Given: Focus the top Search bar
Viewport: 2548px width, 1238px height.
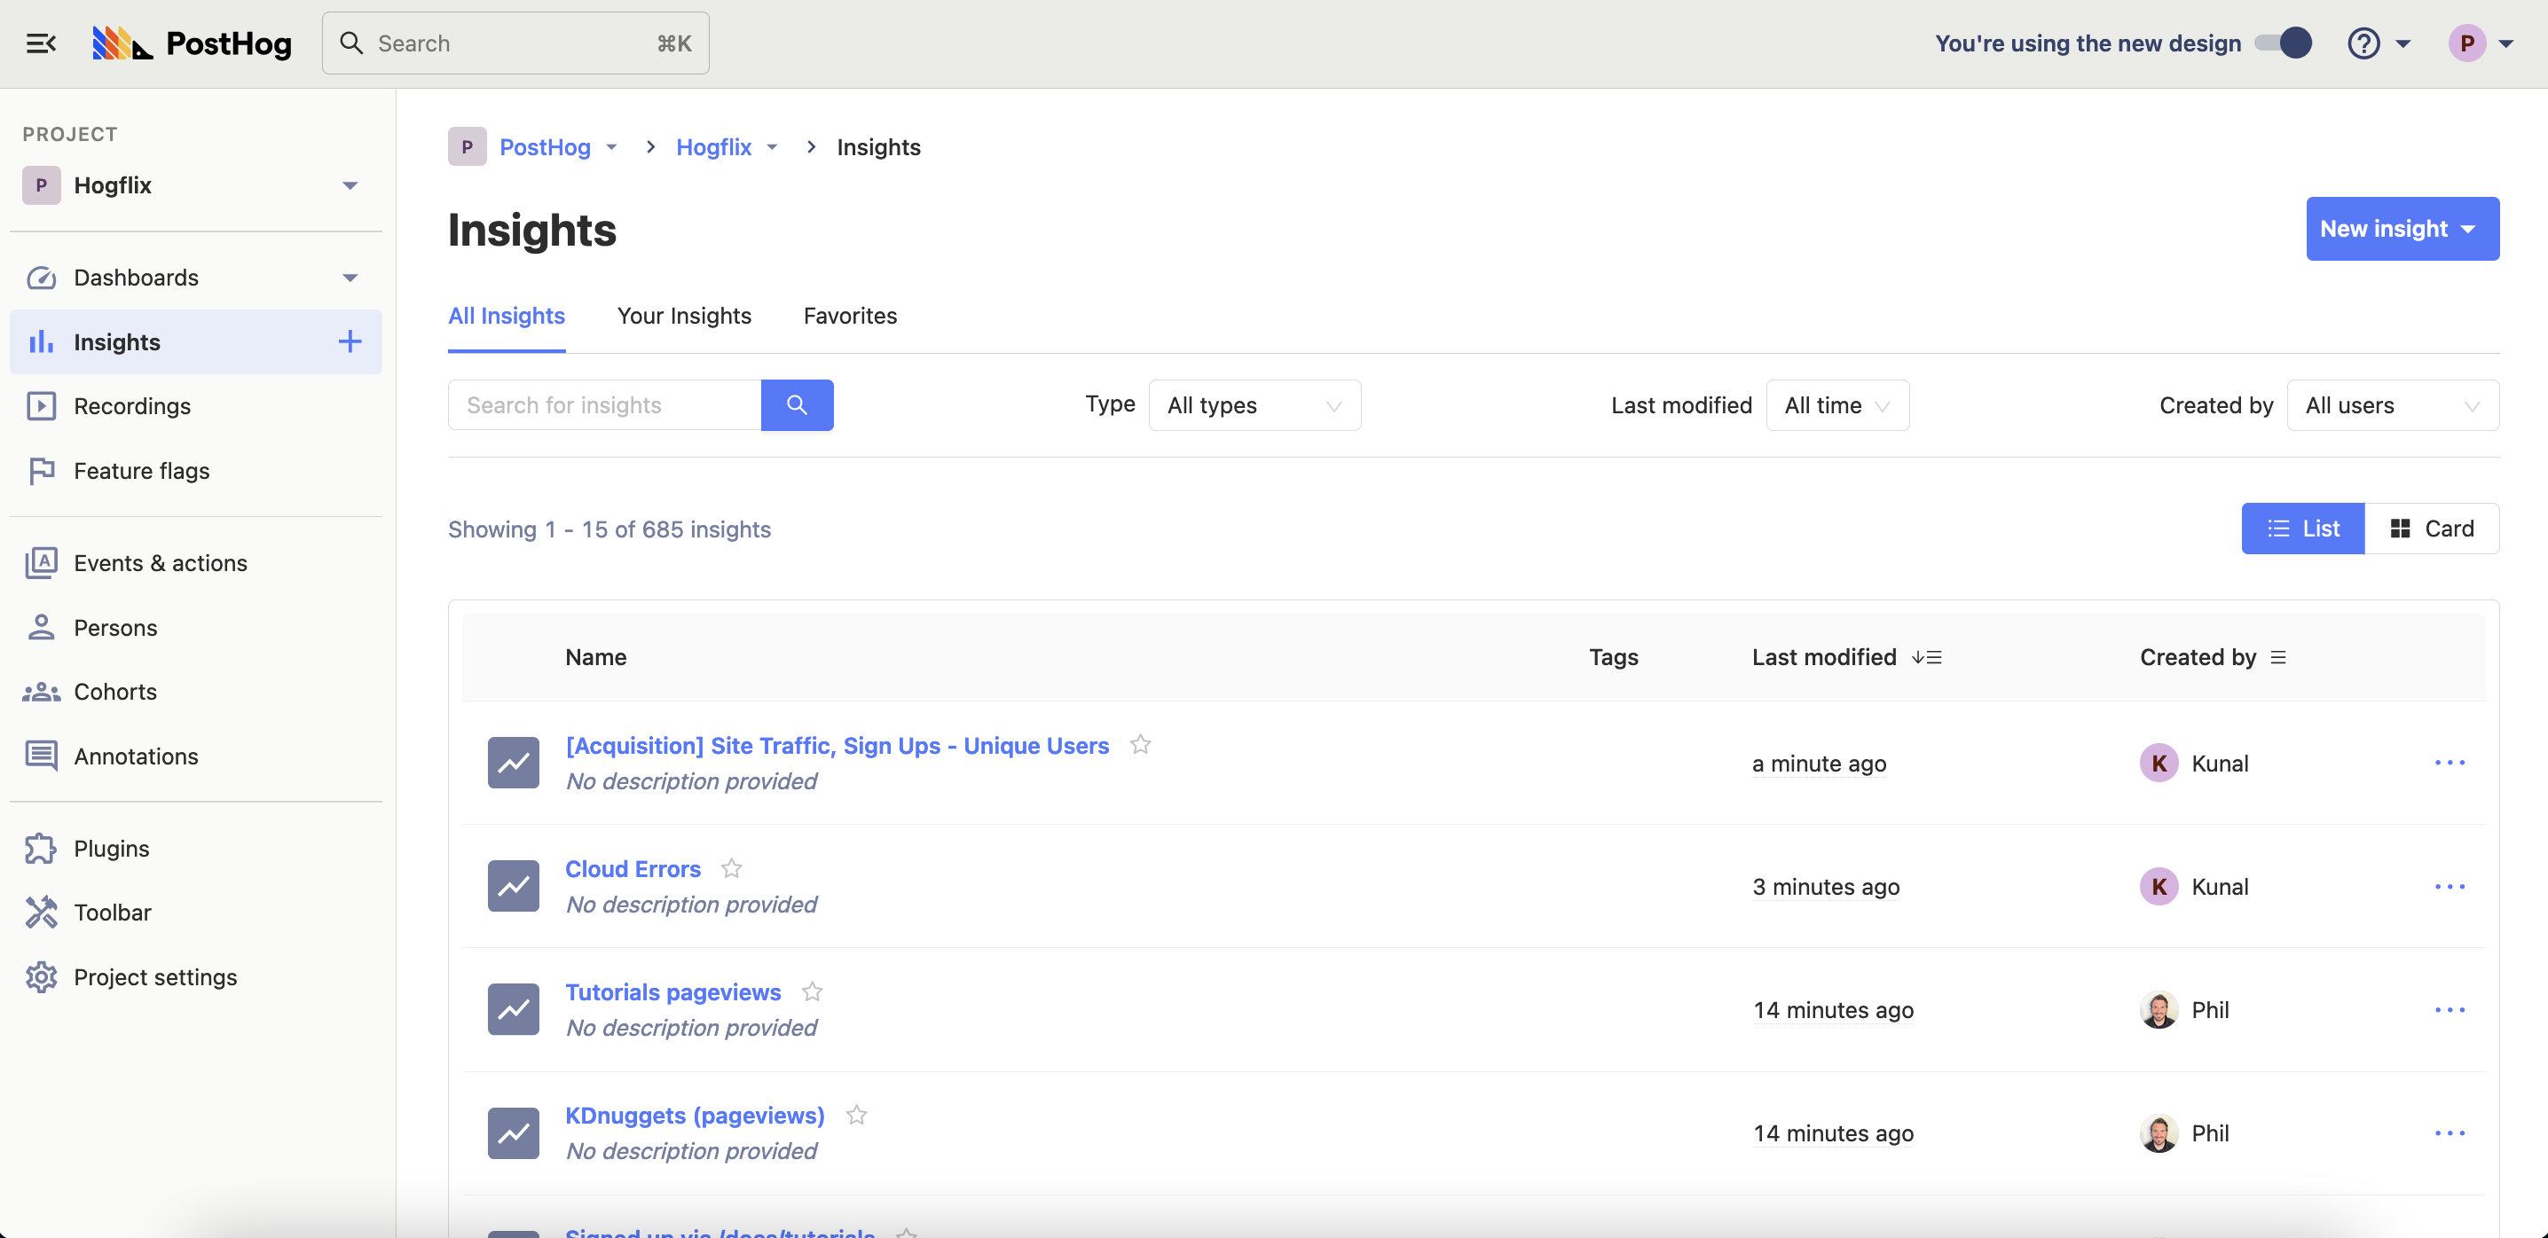Looking at the screenshot, I should click(515, 43).
